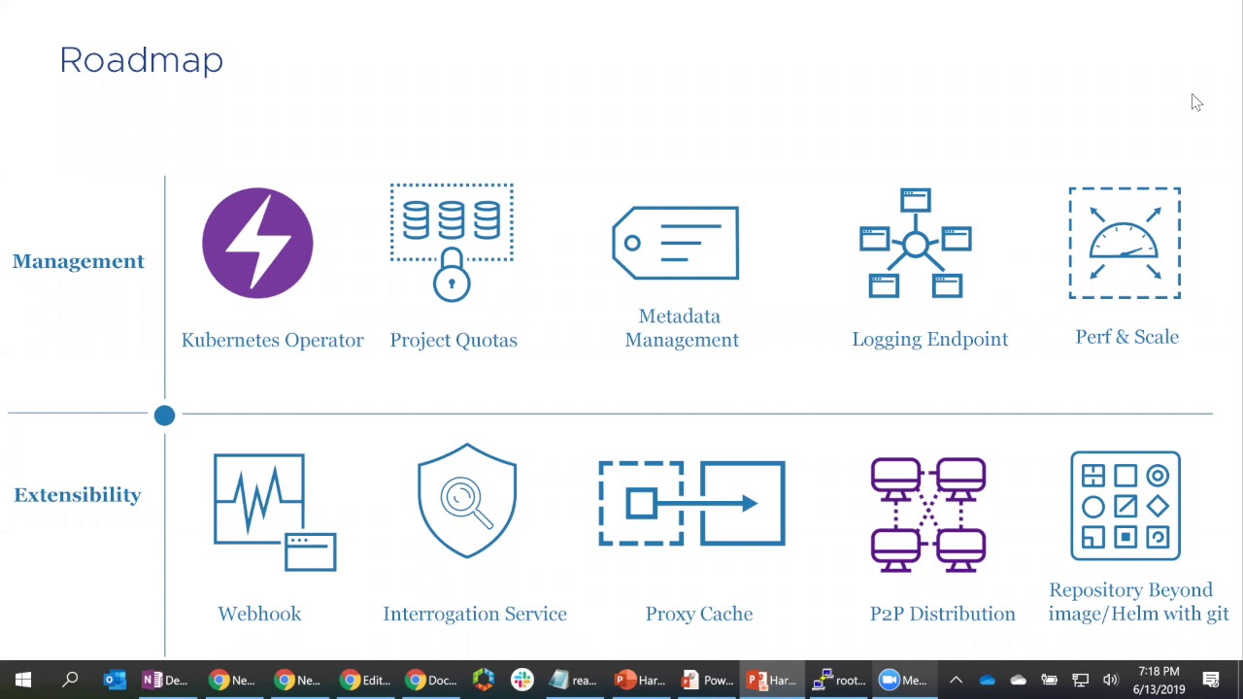
Task: Open Slack from the taskbar
Action: coord(522,680)
